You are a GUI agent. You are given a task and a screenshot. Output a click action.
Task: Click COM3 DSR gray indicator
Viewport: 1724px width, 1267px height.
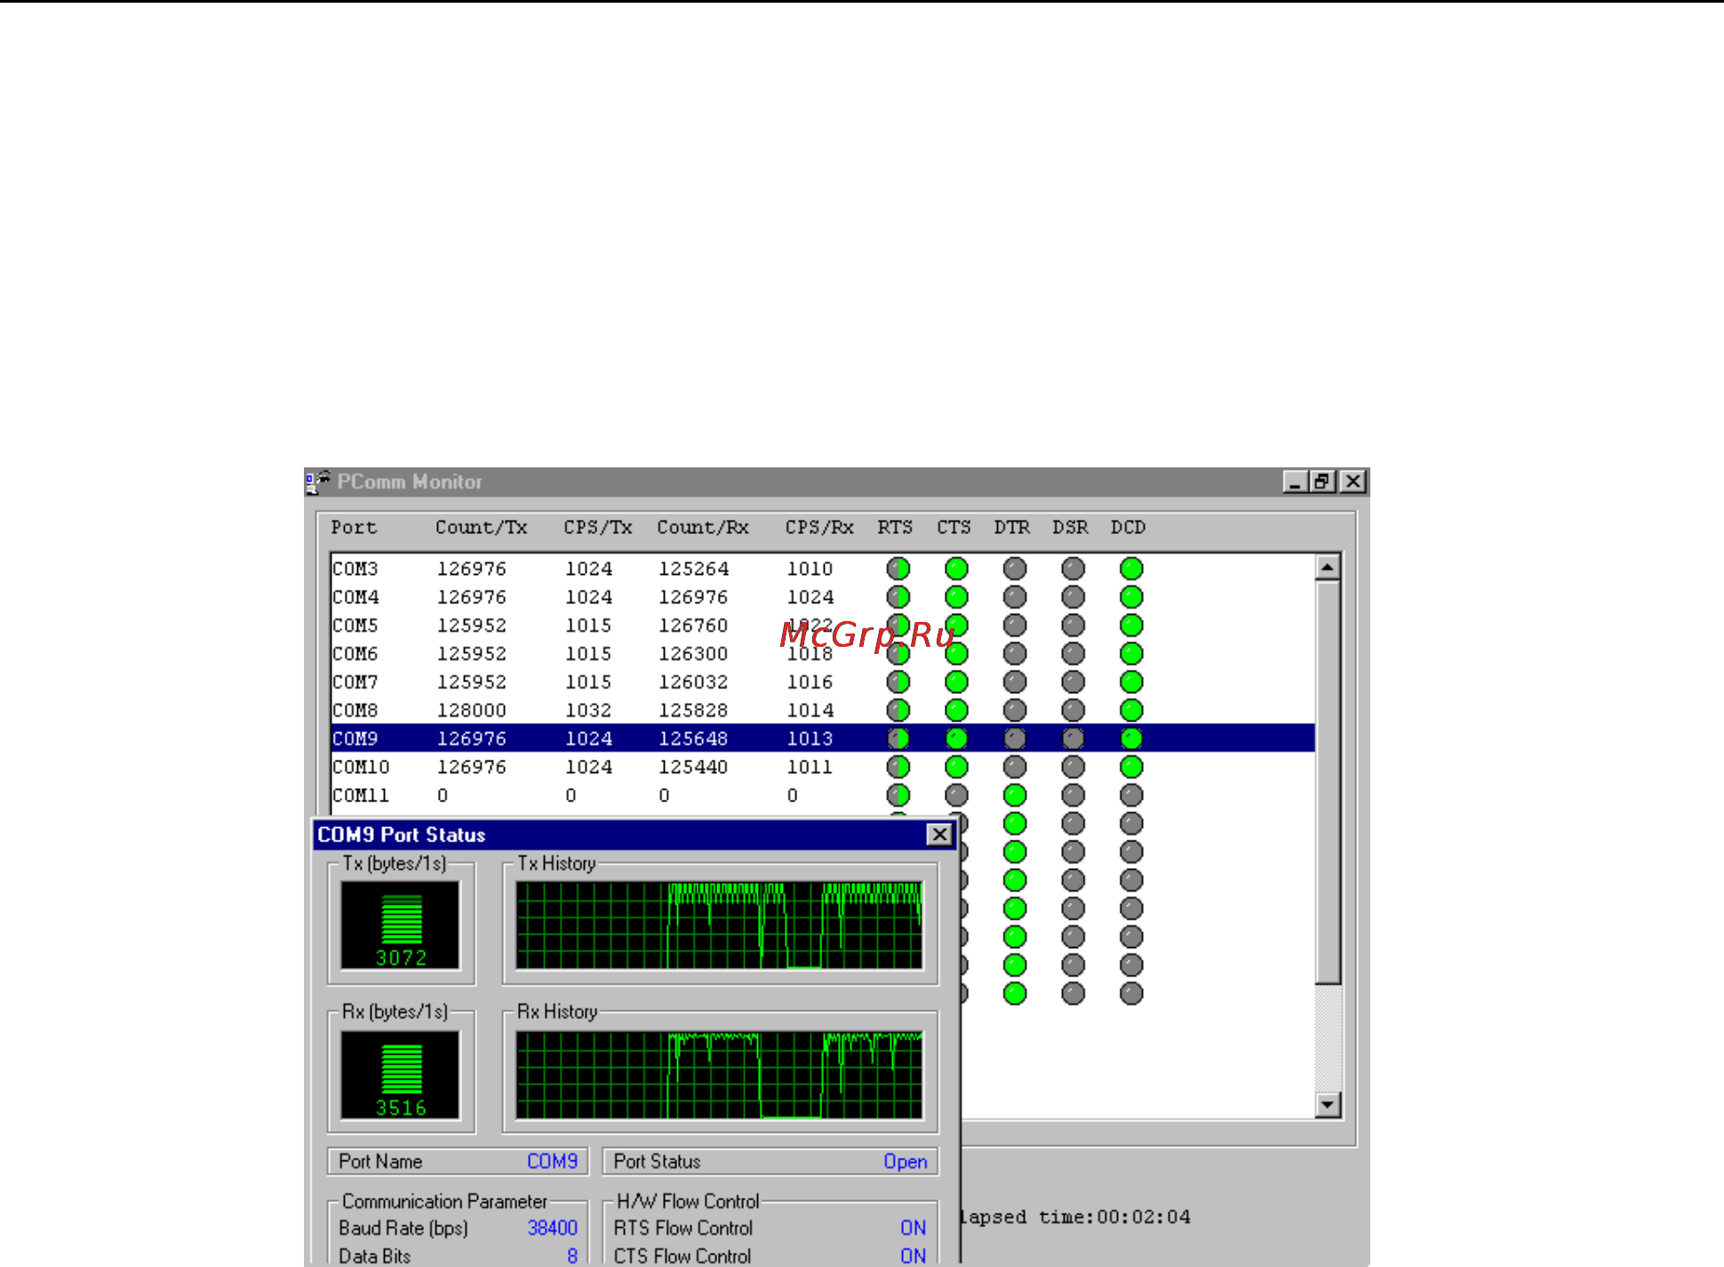(1074, 569)
